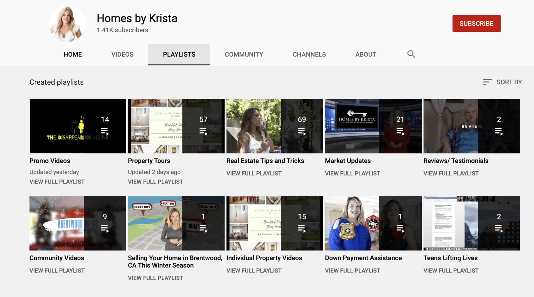Switch to the Videos tab

click(x=122, y=55)
